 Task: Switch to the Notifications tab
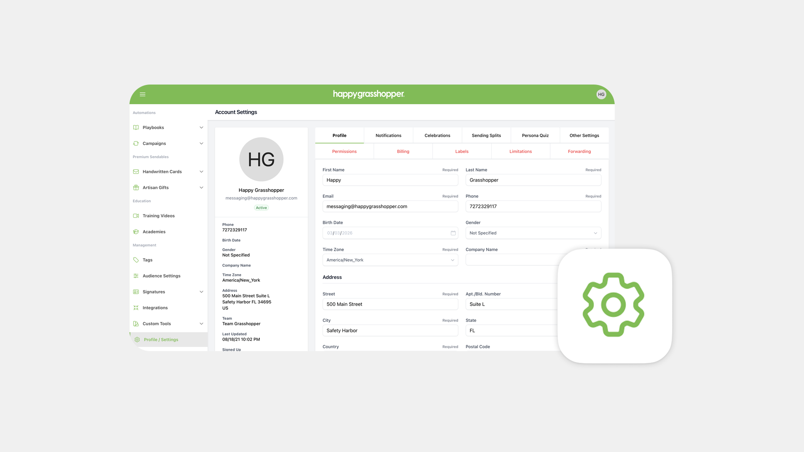click(x=388, y=136)
